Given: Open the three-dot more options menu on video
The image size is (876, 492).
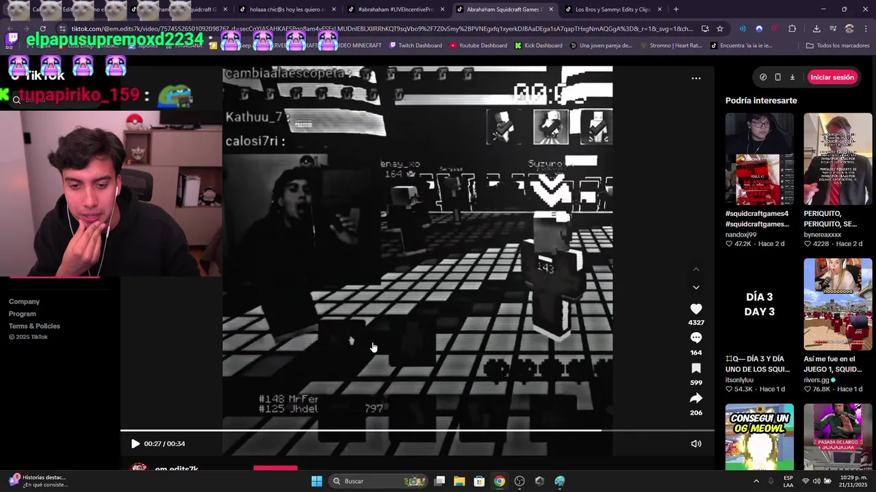Looking at the screenshot, I should [x=696, y=78].
